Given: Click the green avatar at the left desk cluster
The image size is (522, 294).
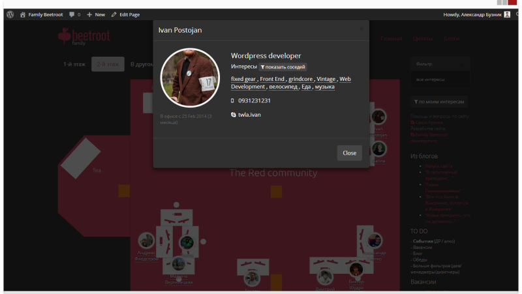Looking at the screenshot, I should click(x=187, y=243).
